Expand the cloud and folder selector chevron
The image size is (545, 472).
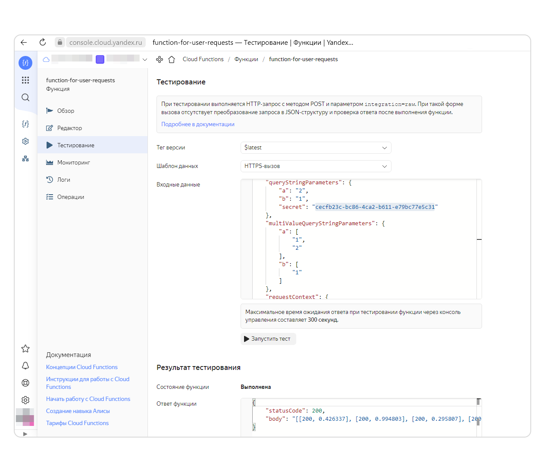145,59
